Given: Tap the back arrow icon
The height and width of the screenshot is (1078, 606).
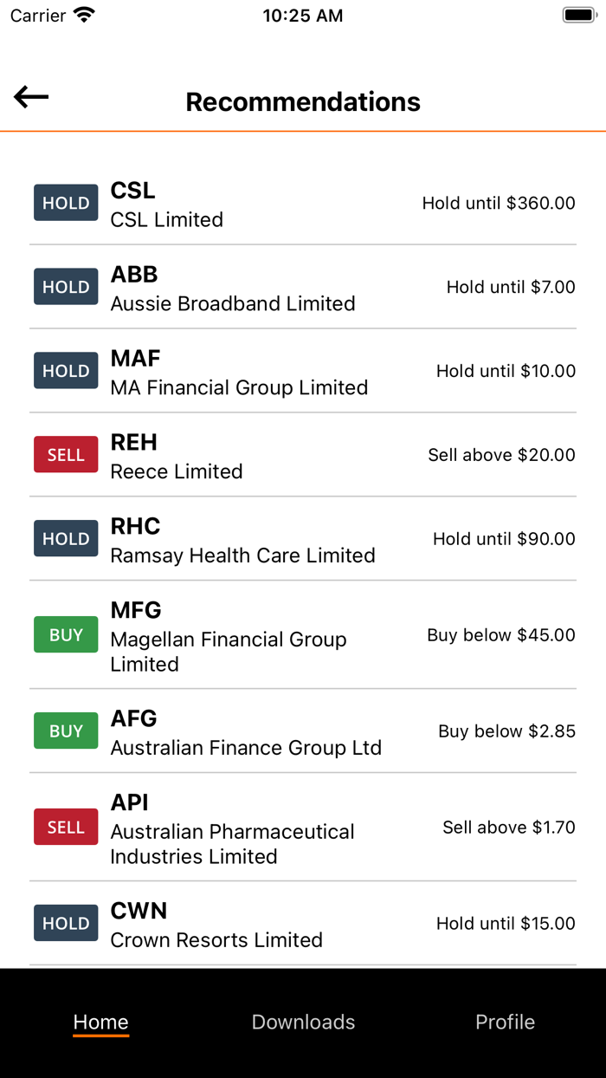Looking at the screenshot, I should (31, 97).
